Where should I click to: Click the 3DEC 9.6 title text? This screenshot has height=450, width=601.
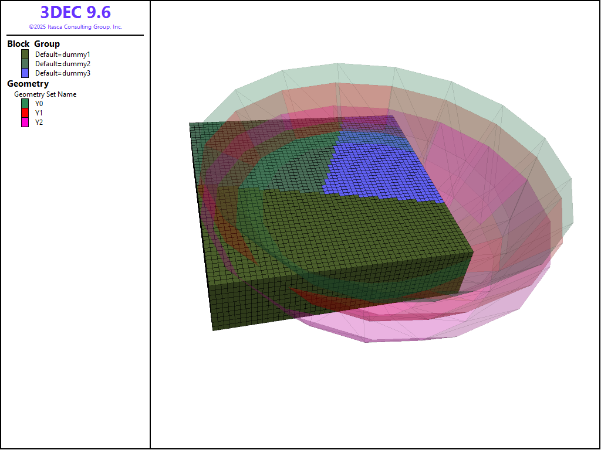(x=75, y=12)
